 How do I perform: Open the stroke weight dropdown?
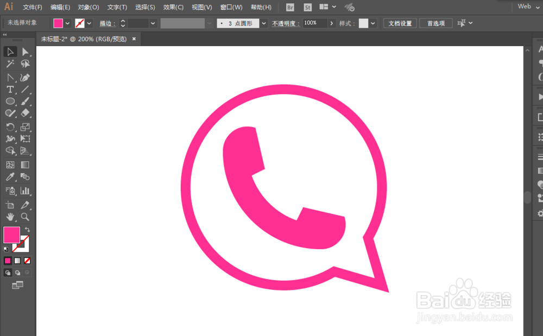click(153, 23)
